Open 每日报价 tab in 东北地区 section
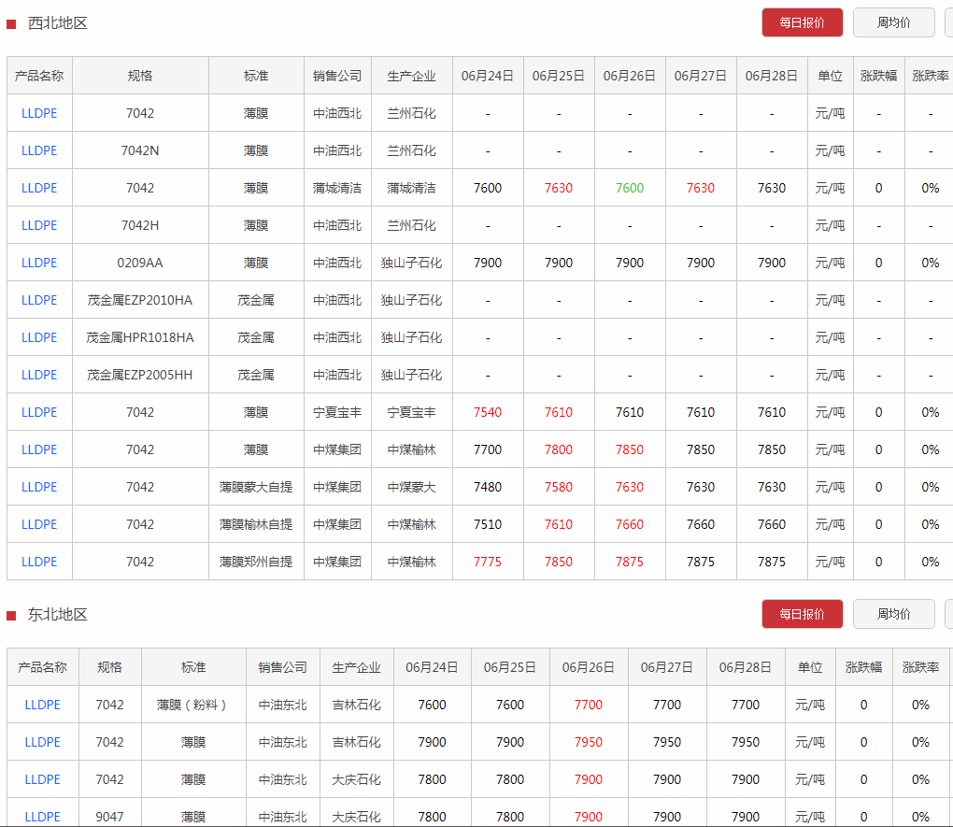Viewport: 953px width, 827px height. coord(803,614)
